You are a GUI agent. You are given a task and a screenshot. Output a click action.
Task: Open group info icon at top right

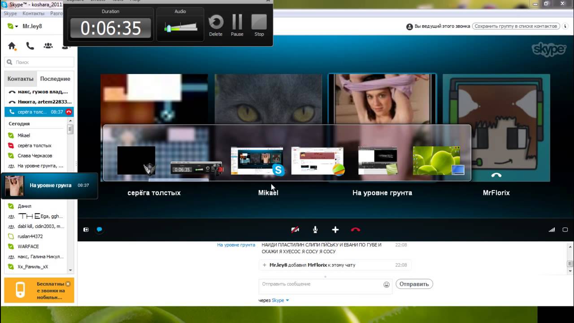565,26
